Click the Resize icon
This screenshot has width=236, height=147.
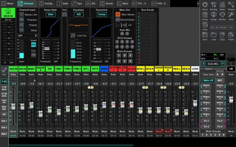(x=231, y=5)
